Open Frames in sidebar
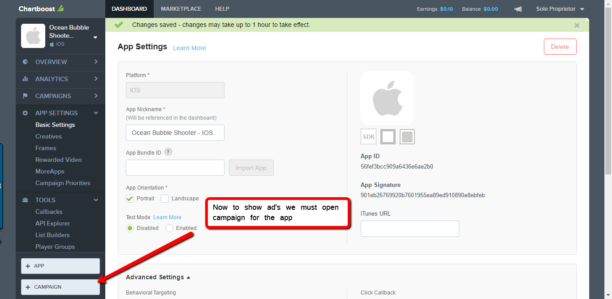The width and height of the screenshot is (612, 299). [x=46, y=148]
